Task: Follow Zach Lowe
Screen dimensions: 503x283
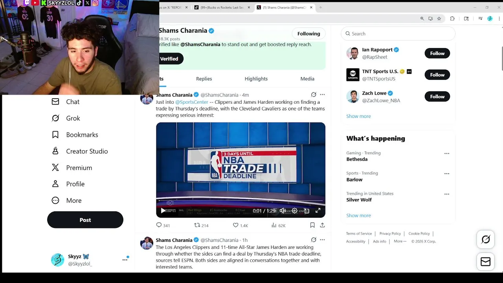Action: click(437, 97)
